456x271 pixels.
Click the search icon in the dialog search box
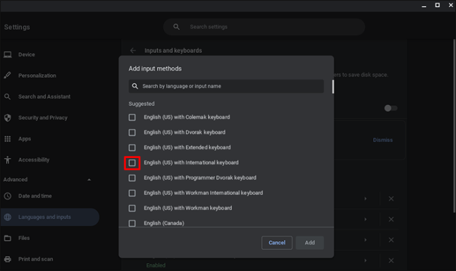coord(135,87)
